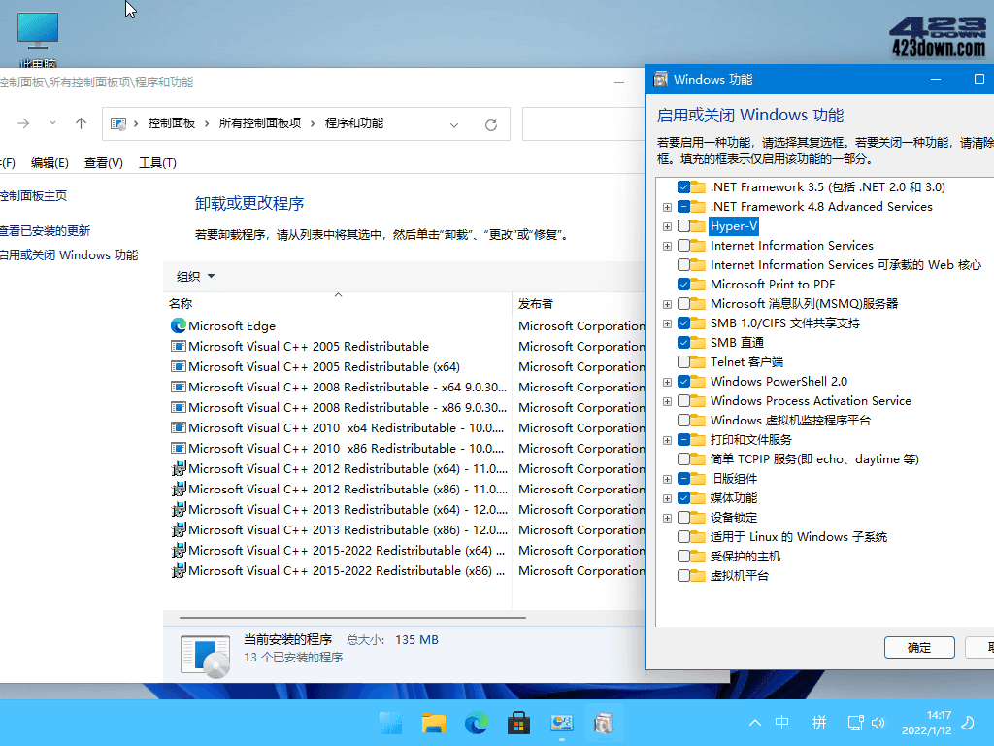Toggle the SMB 1.0/CIFS file sharing checkbox
994x746 pixels.
point(683,322)
